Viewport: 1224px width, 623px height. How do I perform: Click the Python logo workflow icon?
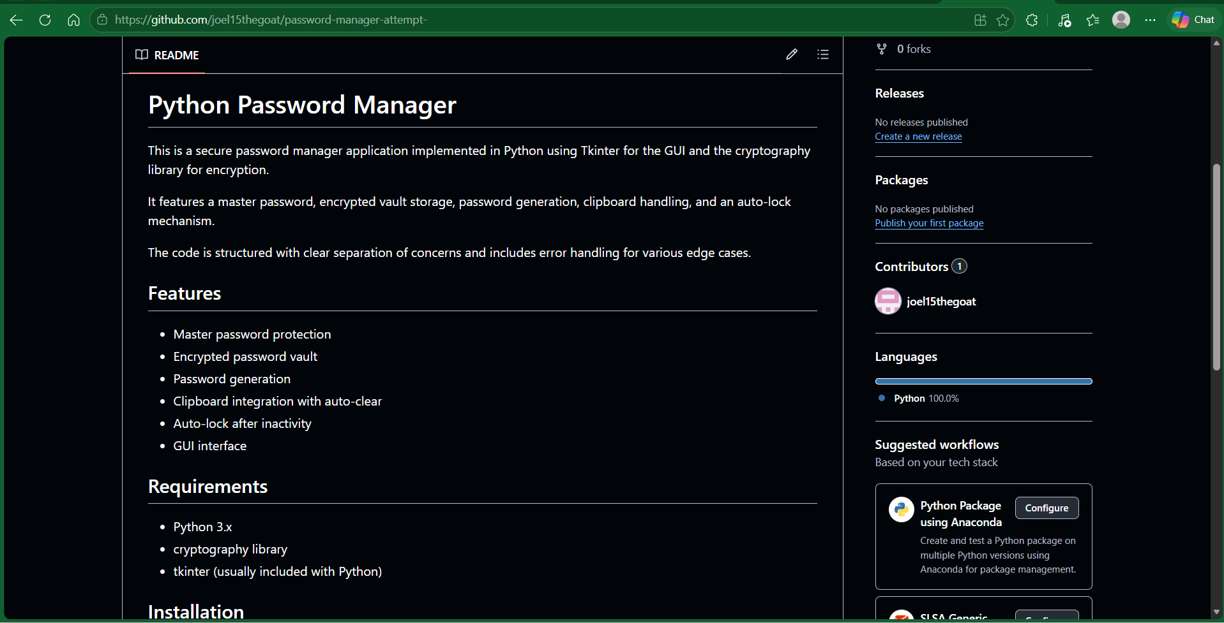(x=901, y=509)
